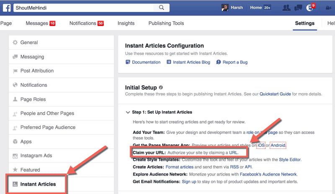Open the globe notifications icon
This screenshot has height=194, width=335.
click(309, 8)
